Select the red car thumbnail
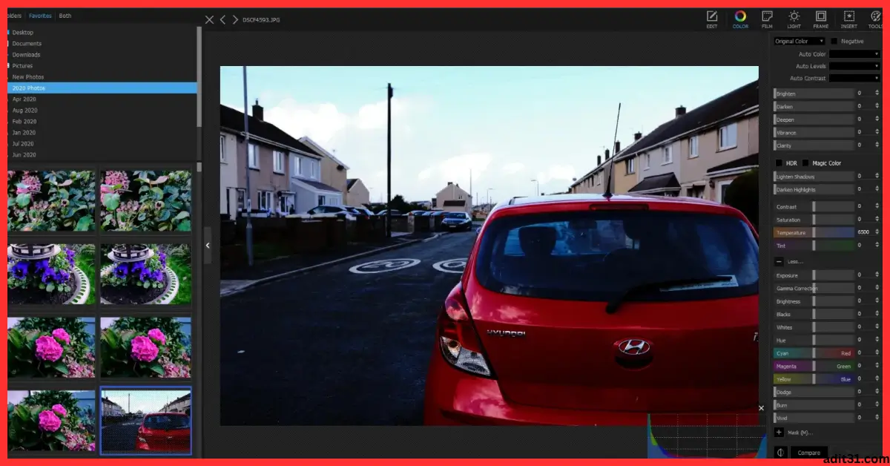 tap(145, 421)
